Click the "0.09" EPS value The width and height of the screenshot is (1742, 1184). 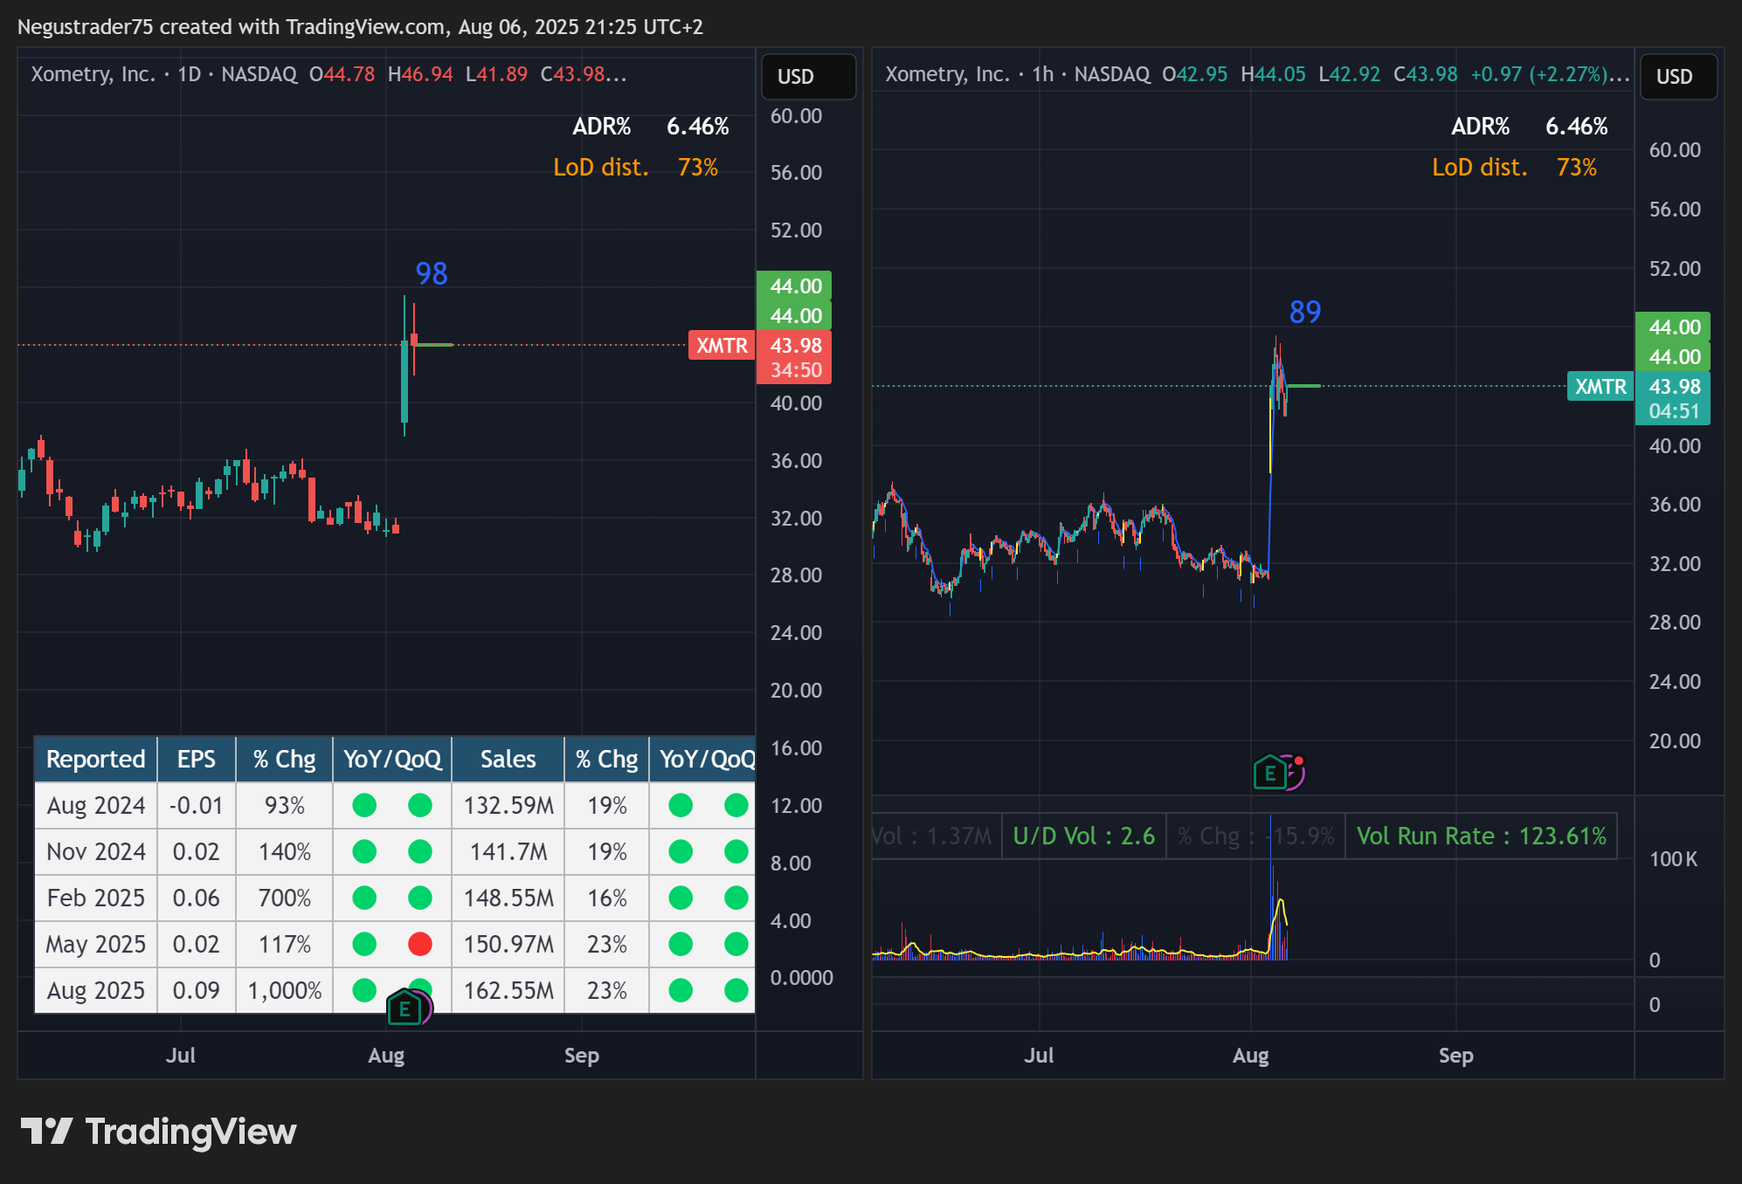coord(197,990)
